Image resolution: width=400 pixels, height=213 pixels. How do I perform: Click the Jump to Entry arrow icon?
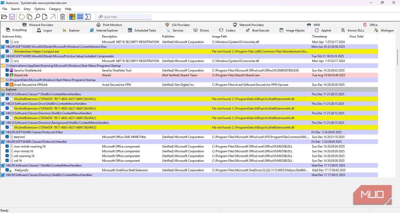pyautogui.click(x=53, y=17)
